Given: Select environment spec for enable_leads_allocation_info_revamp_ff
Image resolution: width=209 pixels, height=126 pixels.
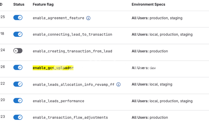Looking at the screenshot, I should click(x=152, y=84).
